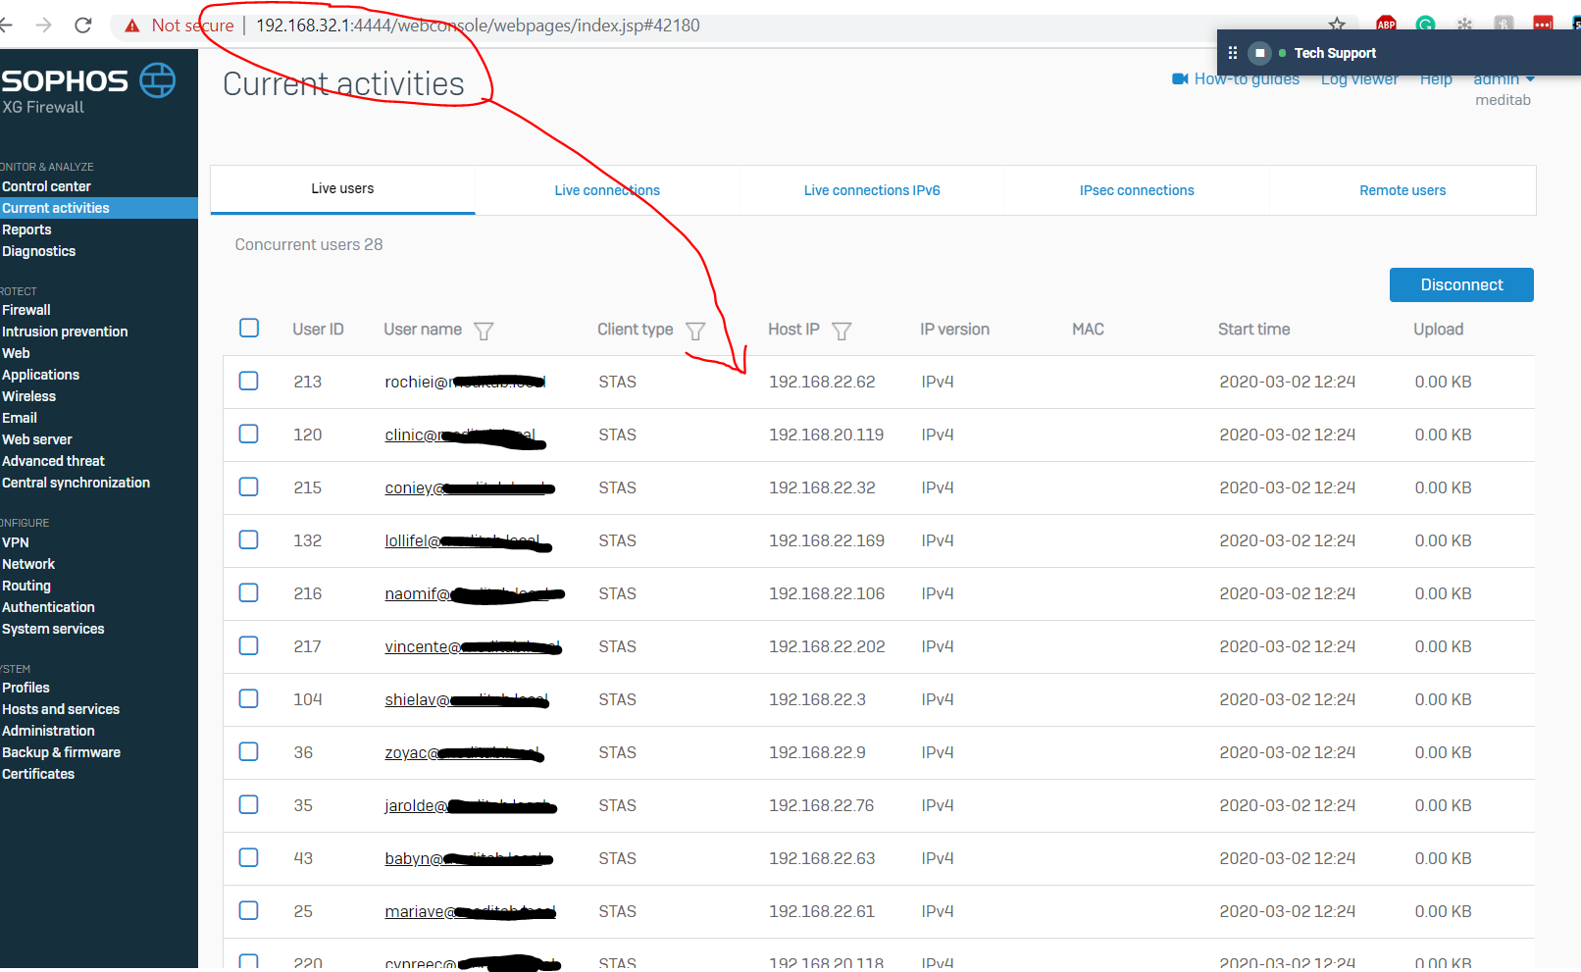Click the Not secure warning triangle icon
1581x972 pixels.
pos(132,26)
